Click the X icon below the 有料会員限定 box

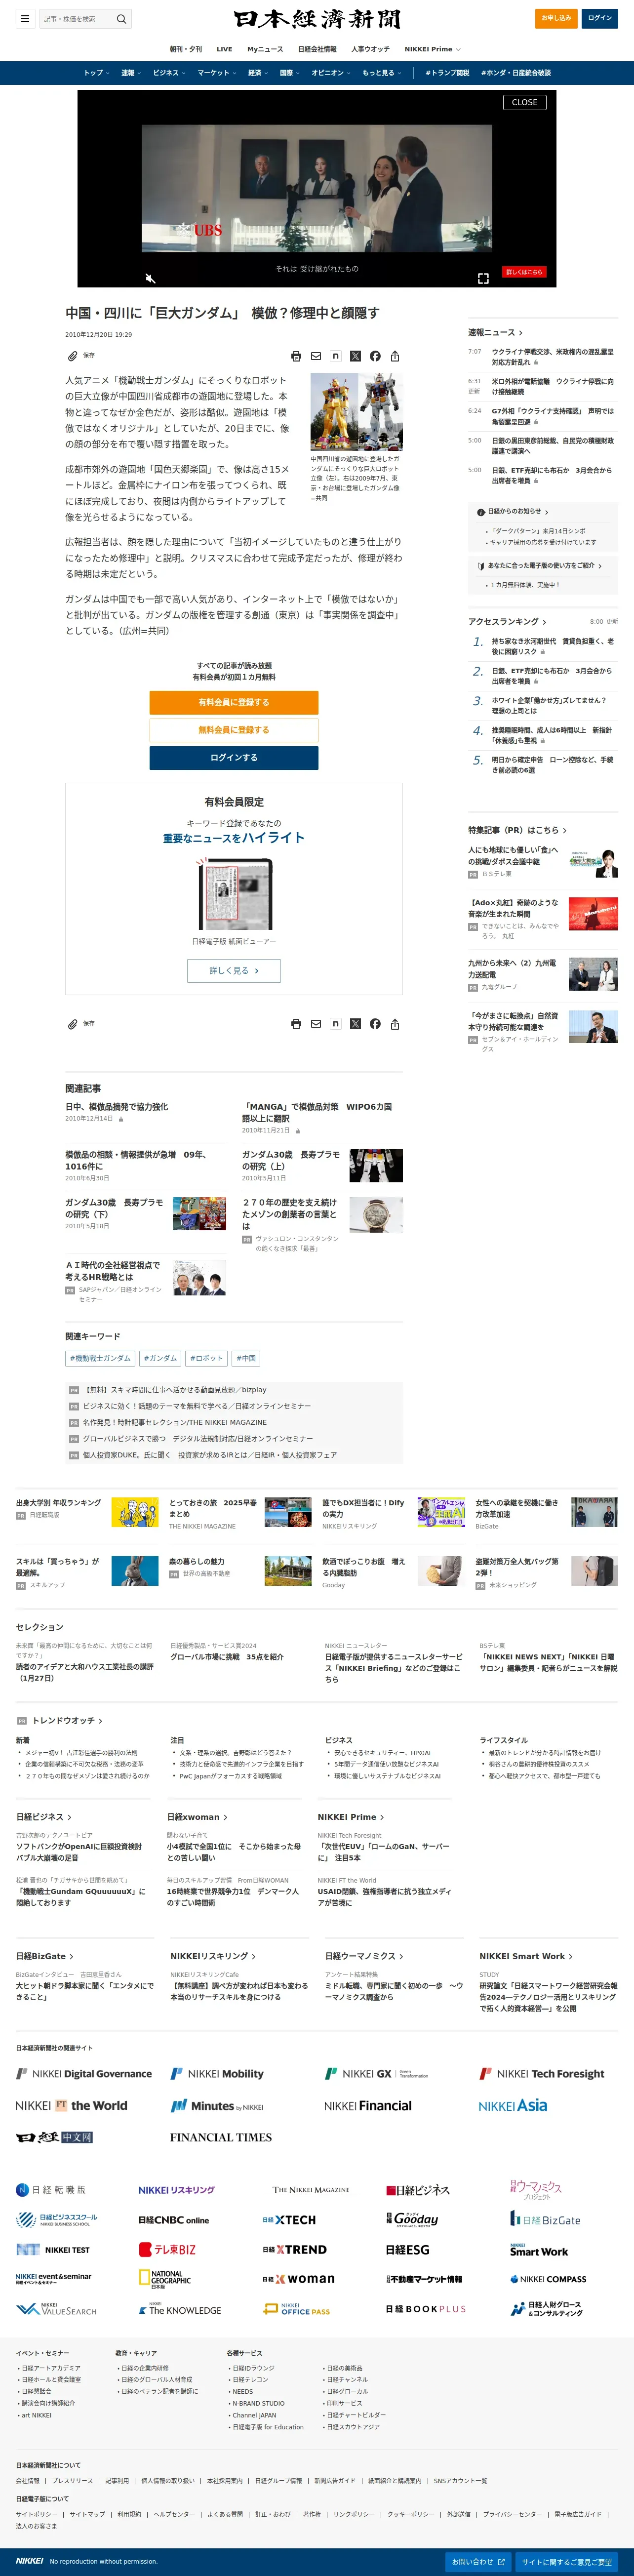[355, 1024]
